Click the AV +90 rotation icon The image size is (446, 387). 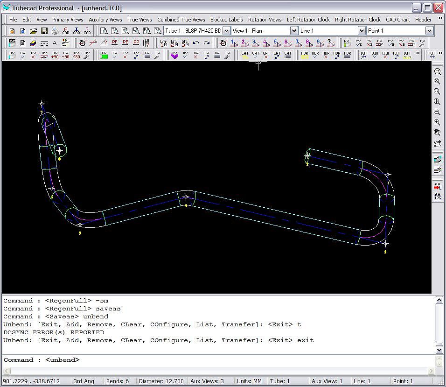(55, 55)
